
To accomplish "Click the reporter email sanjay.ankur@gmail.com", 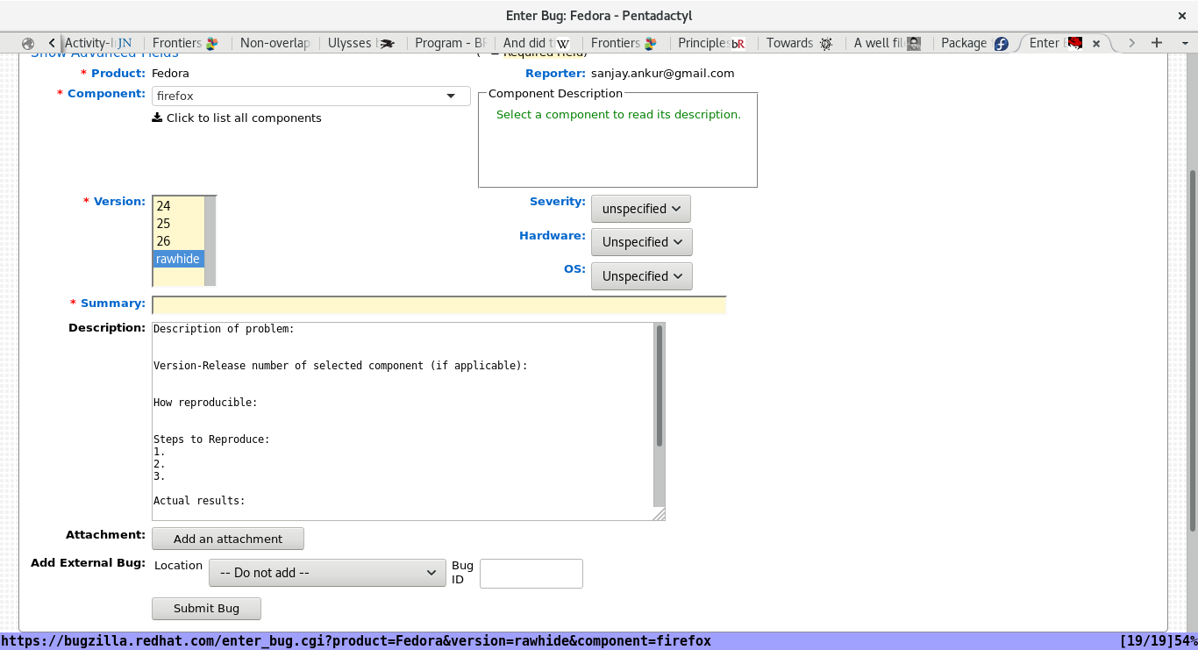I will 663,74.
